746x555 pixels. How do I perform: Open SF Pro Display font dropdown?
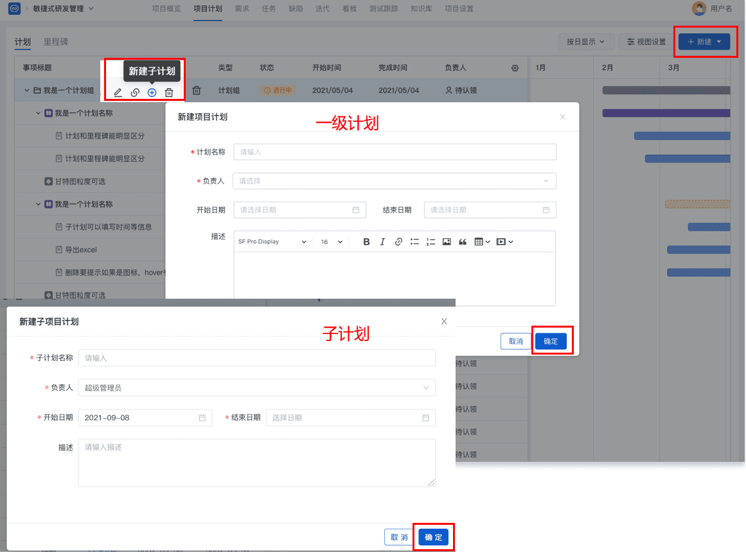pos(272,242)
